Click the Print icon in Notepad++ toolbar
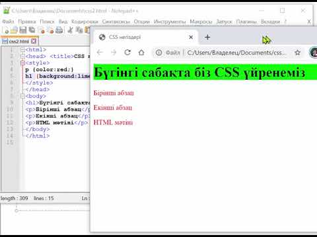 [x=59, y=30]
